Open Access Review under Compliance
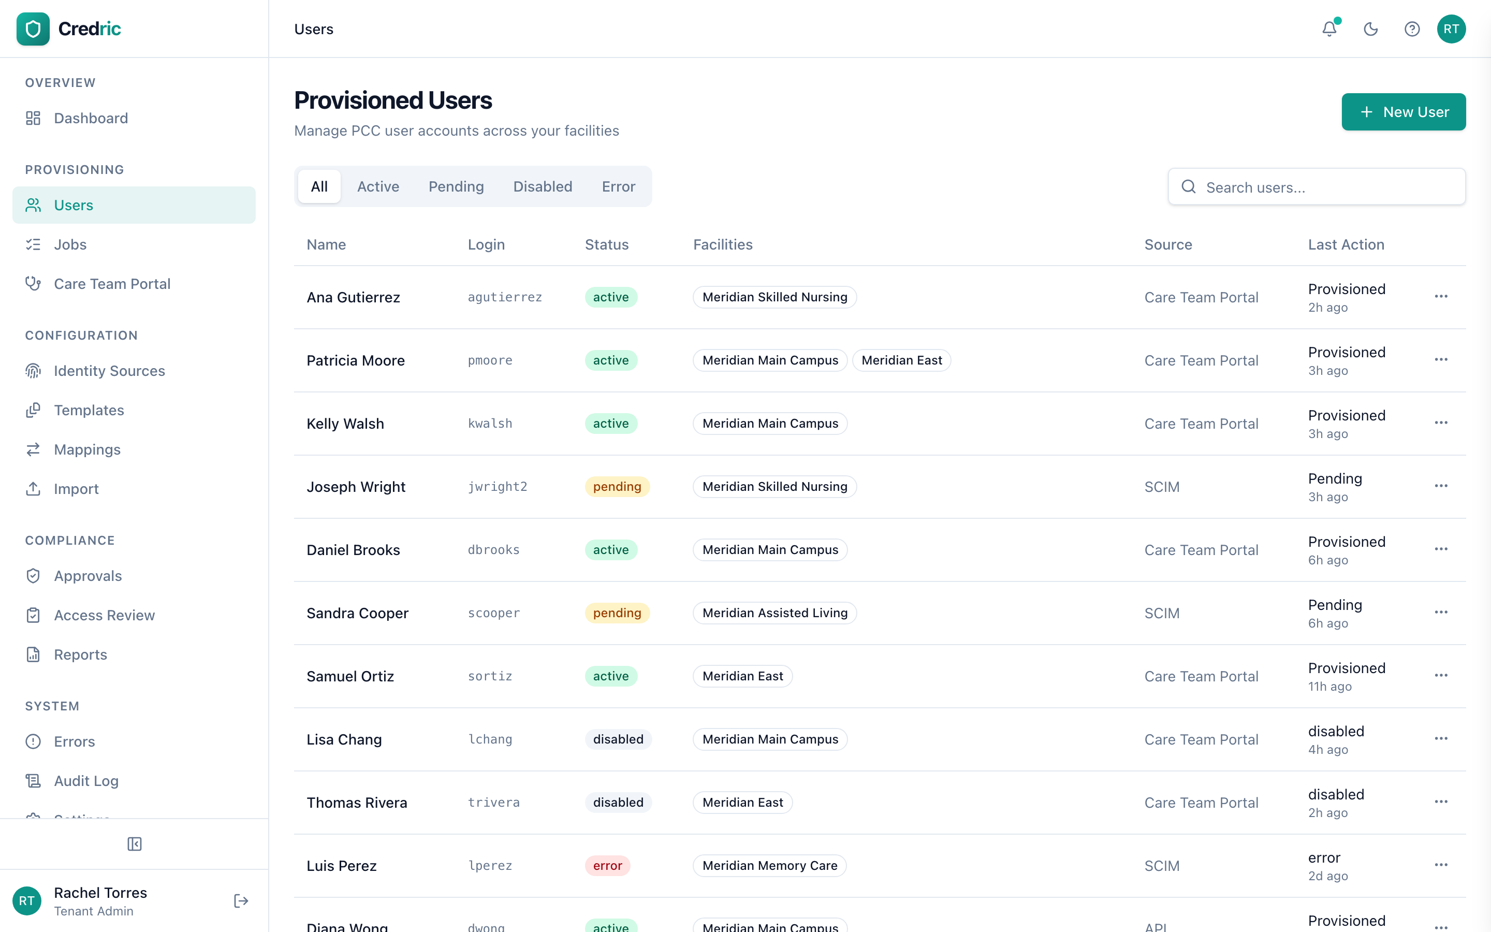 coord(104,615)
